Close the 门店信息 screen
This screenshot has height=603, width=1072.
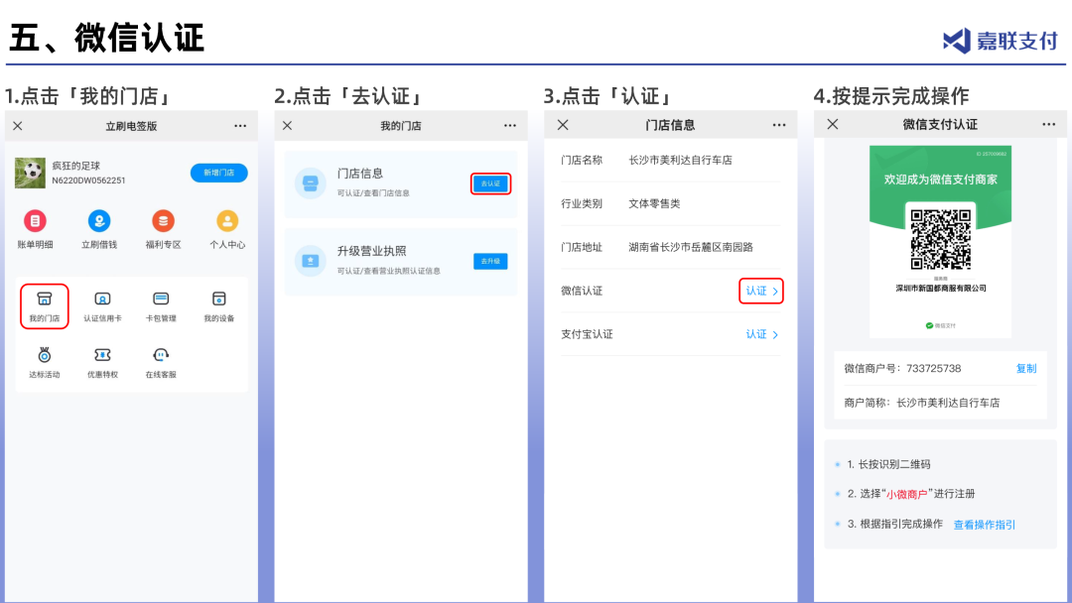click(x=563, y=125)
